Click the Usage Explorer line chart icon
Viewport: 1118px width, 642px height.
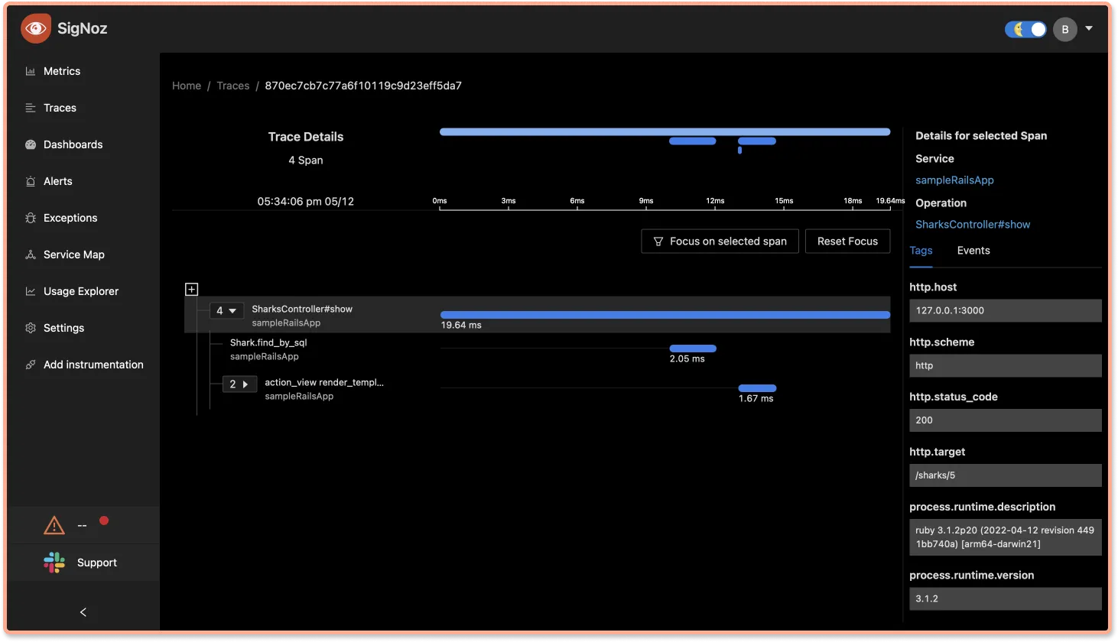31,291
